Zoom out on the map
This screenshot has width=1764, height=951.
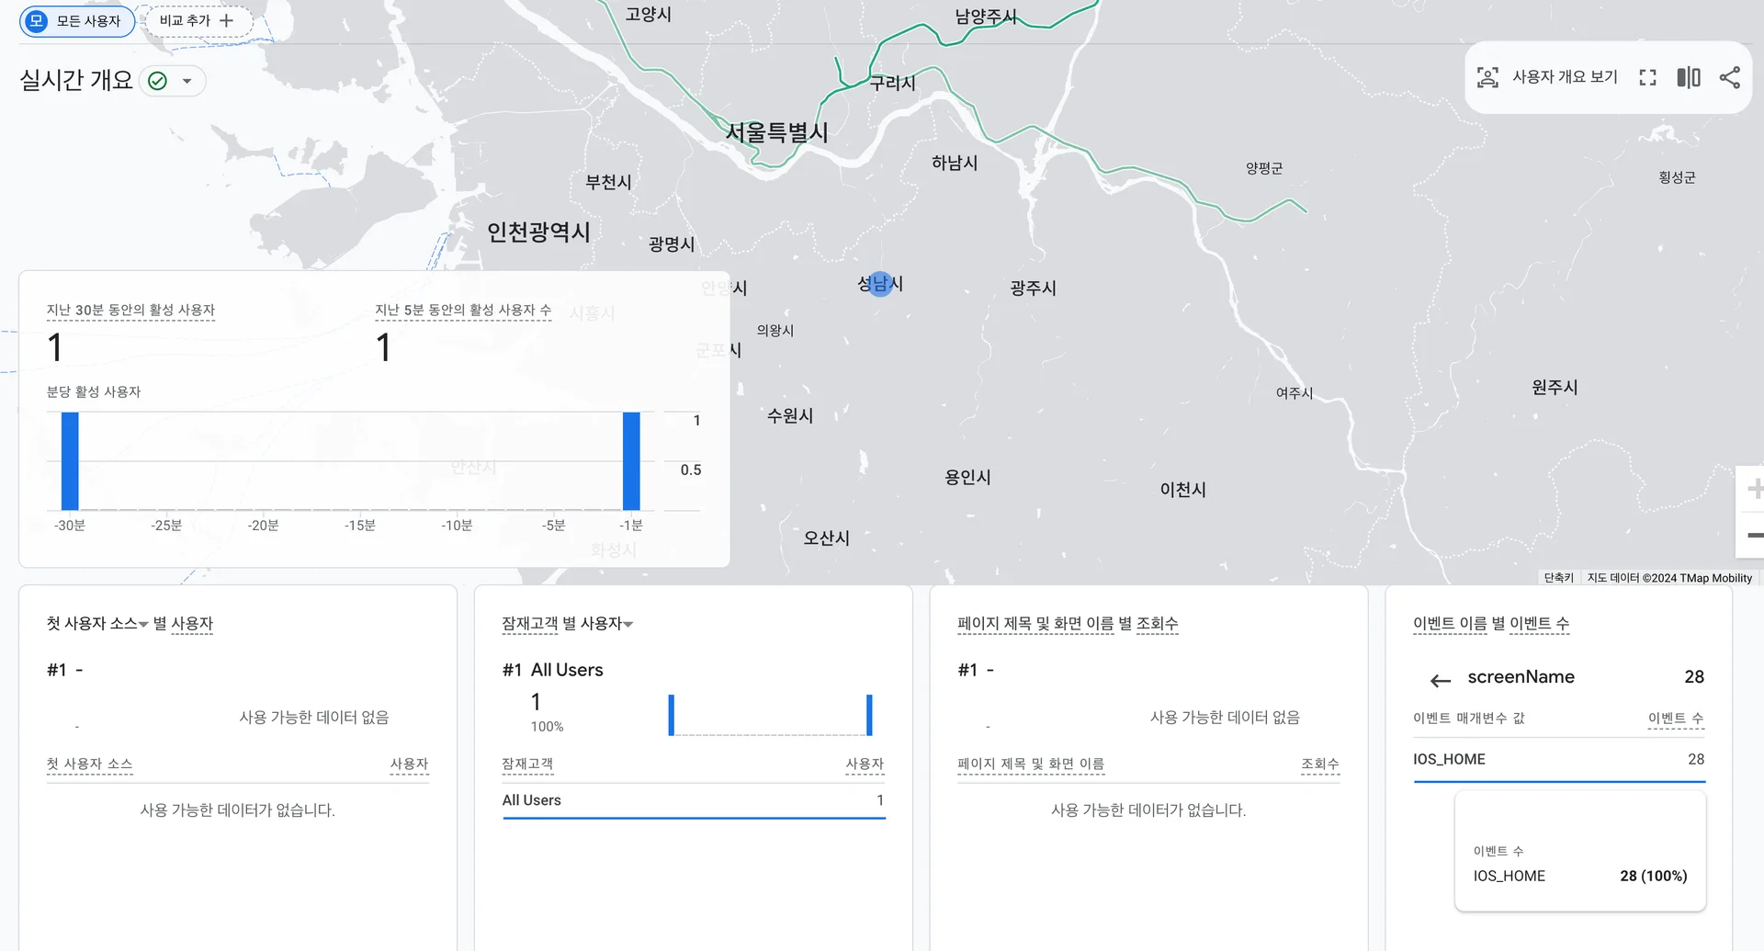(x=1753, y=535)
